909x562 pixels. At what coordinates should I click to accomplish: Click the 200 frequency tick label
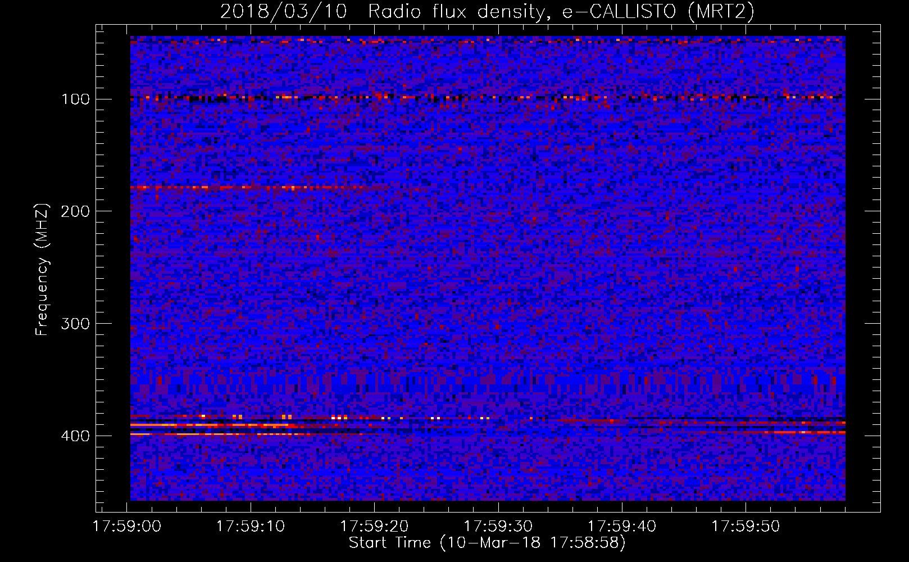pos(75,211)
